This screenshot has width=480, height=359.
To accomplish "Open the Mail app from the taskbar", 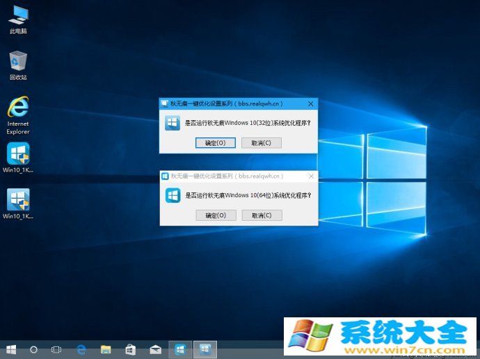I will coord(155,349).
